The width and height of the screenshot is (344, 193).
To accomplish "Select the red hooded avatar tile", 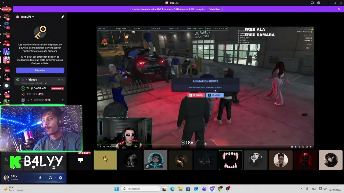I will 306,160.
